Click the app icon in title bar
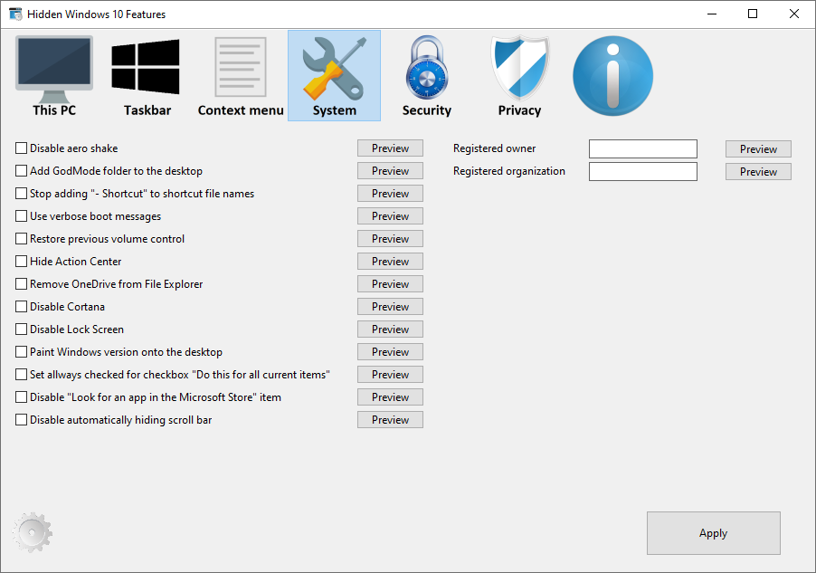The width and height of the screenshot is (816, 573). tap(15, 14)
